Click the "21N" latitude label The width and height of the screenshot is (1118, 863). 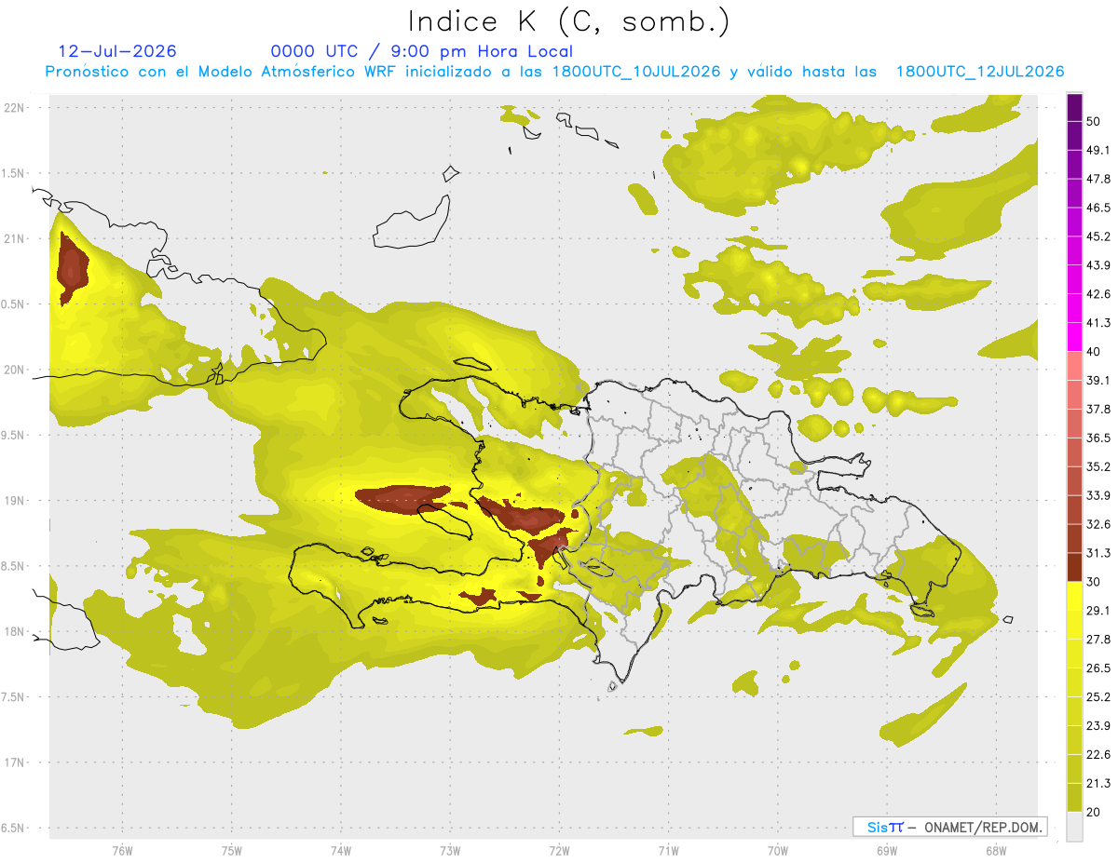pos(13,239)
